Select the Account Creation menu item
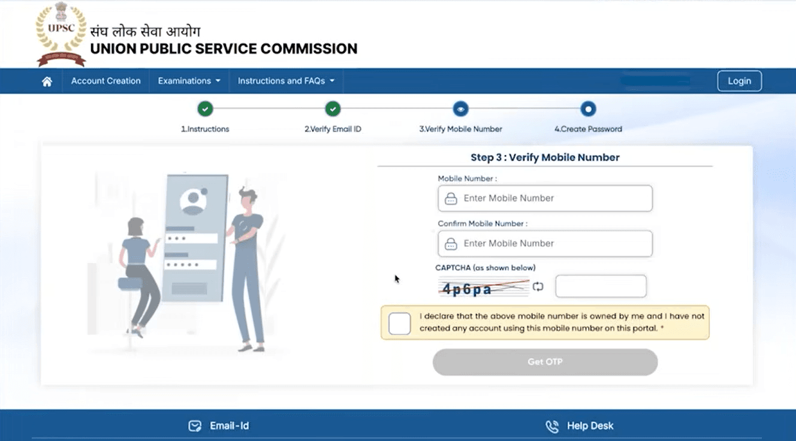 pos(105,81)
